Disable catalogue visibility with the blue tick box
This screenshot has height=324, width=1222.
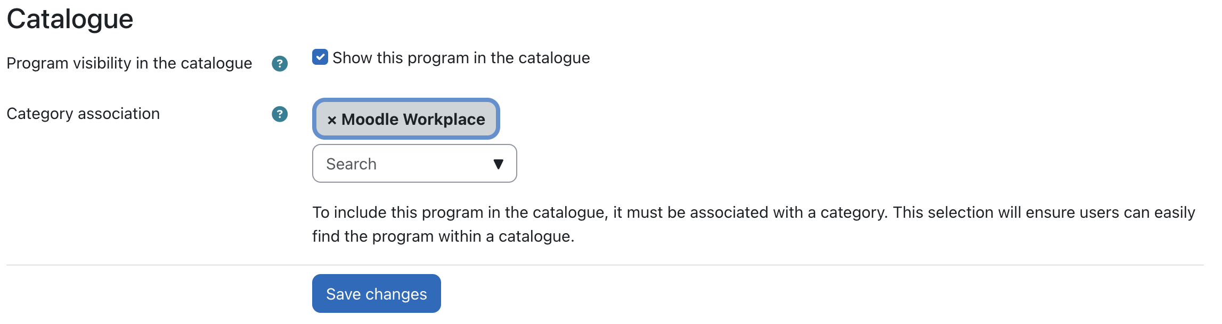(x=320, y=57)
